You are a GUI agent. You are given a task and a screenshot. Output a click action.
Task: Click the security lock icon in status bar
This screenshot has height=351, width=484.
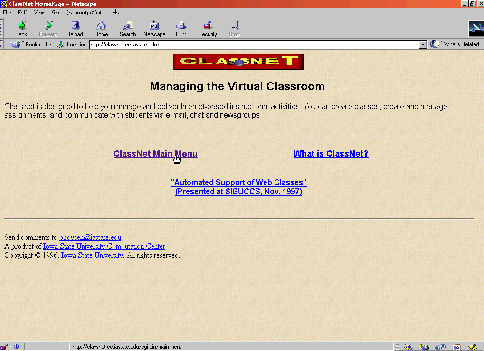[x=4, y=347]
